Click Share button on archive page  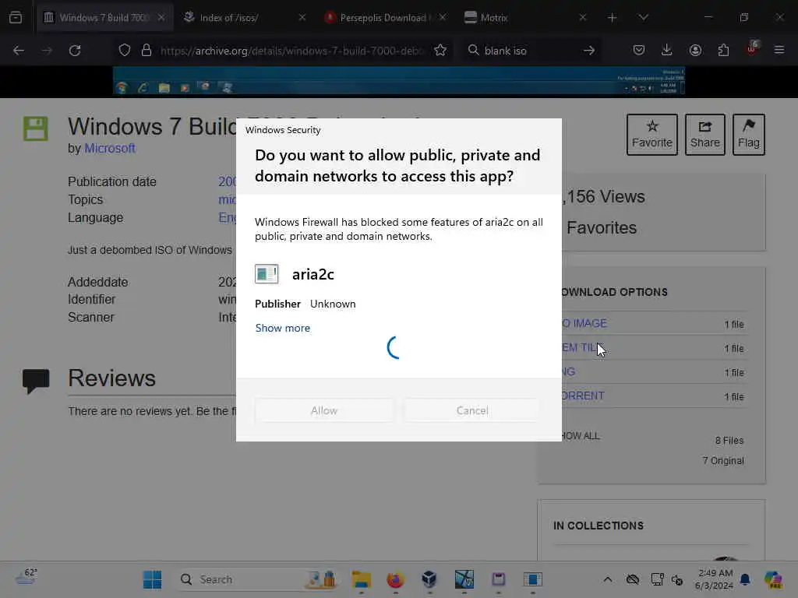[704, 135]
